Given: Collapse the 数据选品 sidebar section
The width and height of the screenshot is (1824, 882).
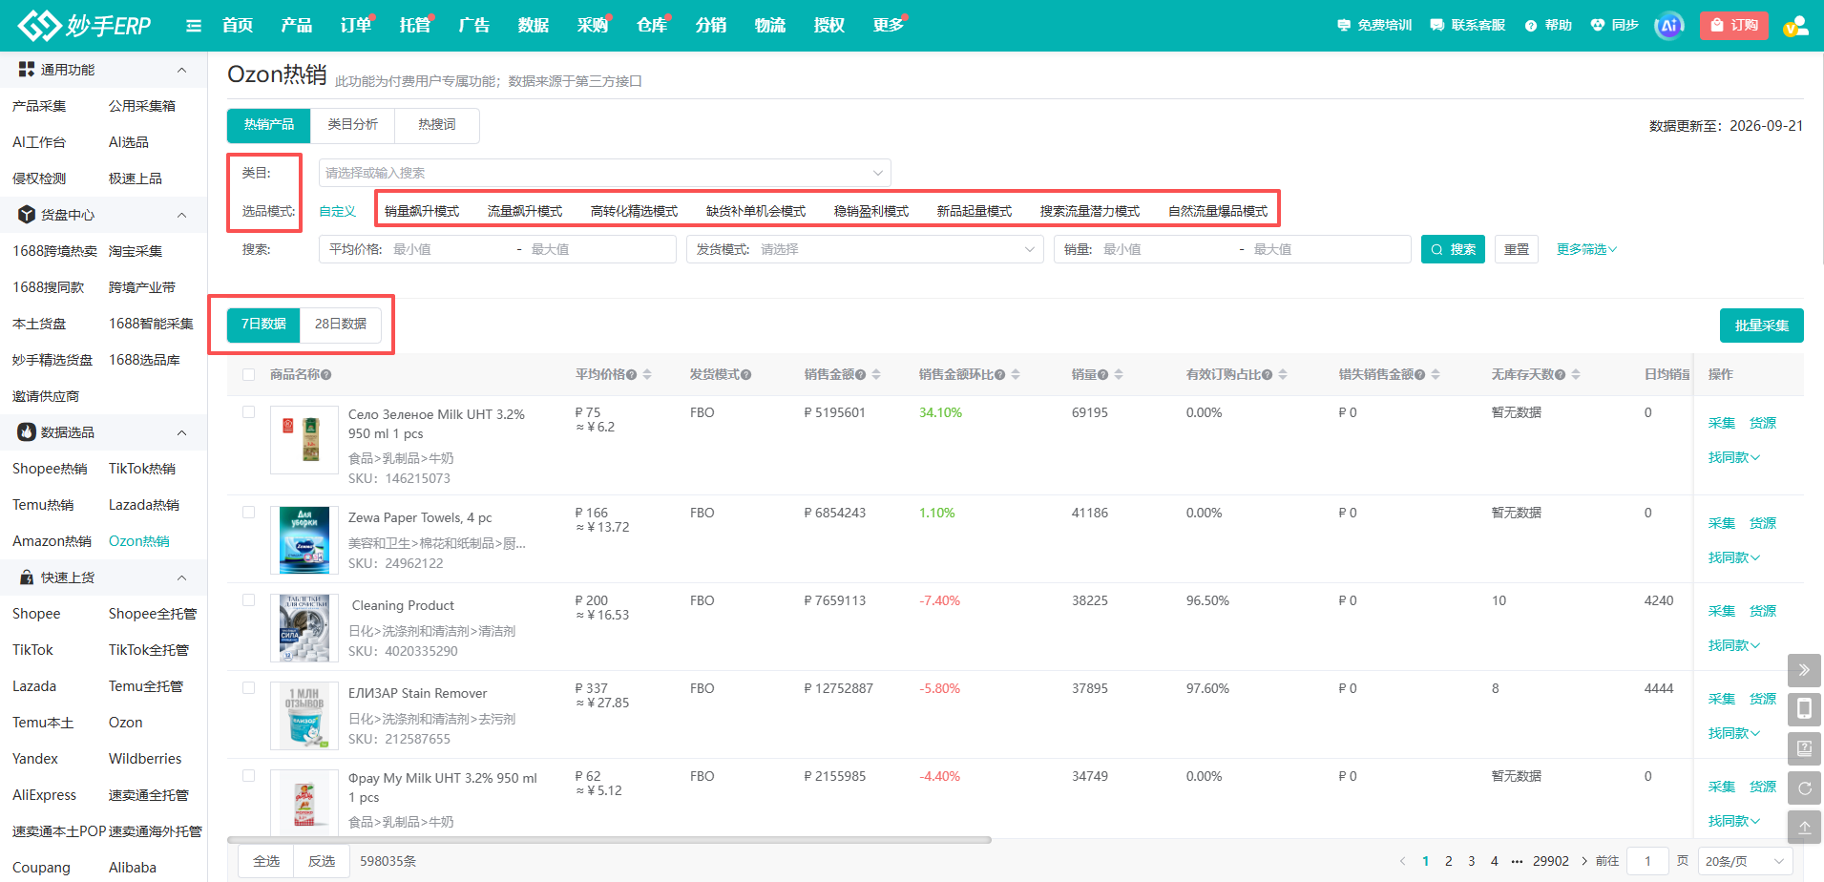Looking at the screenshot, I should [181, 432].
